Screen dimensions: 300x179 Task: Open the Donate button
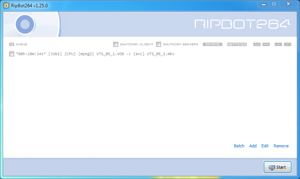[x=212, y=44]
